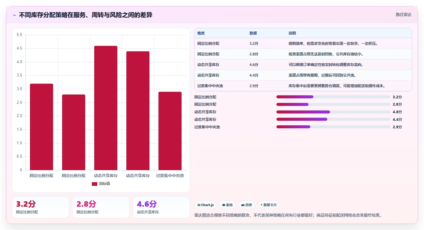Open the 路径雷达 label at top right
The width and height of the screenshot is (424, 230).
click(403, 15)
